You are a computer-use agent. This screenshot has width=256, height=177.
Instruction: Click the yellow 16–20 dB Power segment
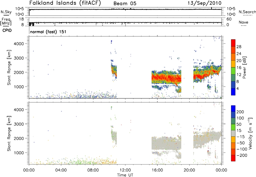[233, 64]
